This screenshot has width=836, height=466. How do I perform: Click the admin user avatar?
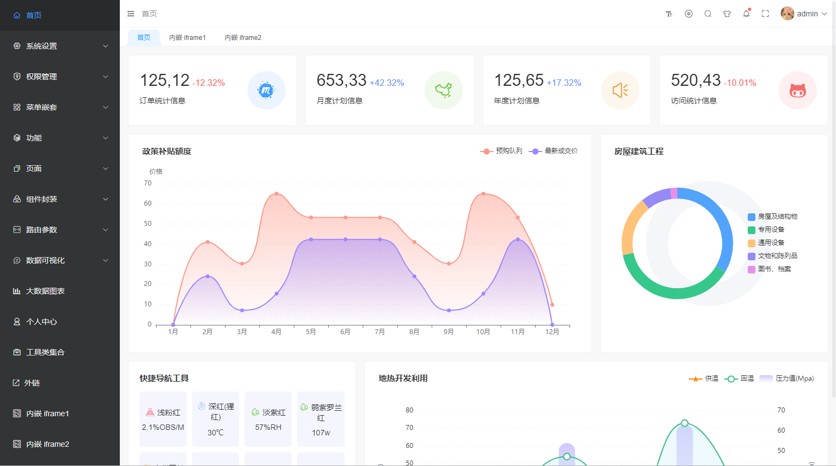787,14
